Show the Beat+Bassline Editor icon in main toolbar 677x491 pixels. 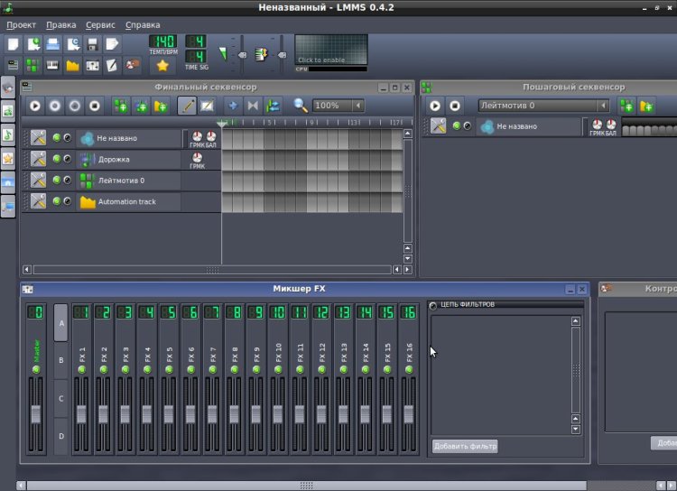[x=32, y=65]
